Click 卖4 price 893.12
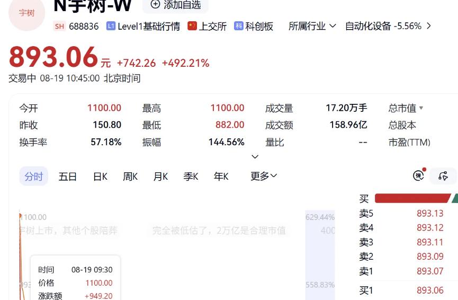458x300 pixels. (430, 228)
